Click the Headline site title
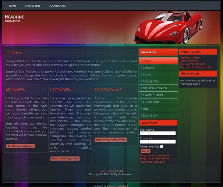 click(x=14, y=17)
